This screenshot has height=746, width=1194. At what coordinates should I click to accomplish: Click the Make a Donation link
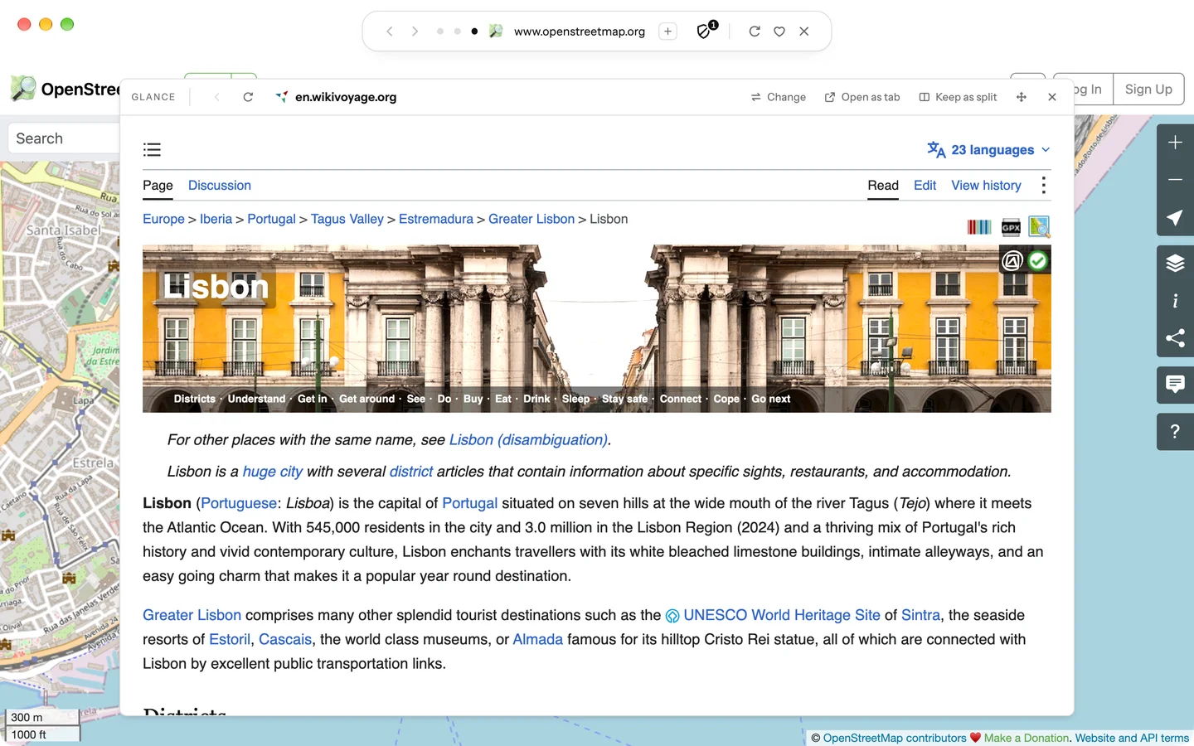[1027, 738]
